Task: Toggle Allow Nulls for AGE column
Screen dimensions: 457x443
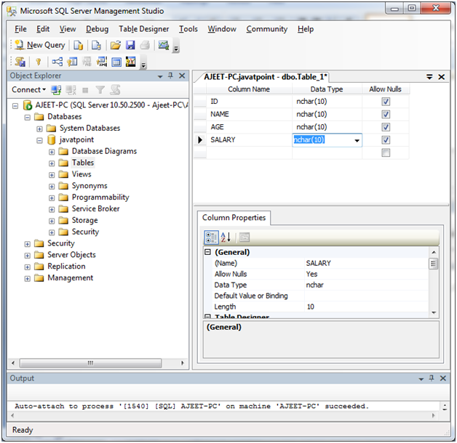Action: 386,127
